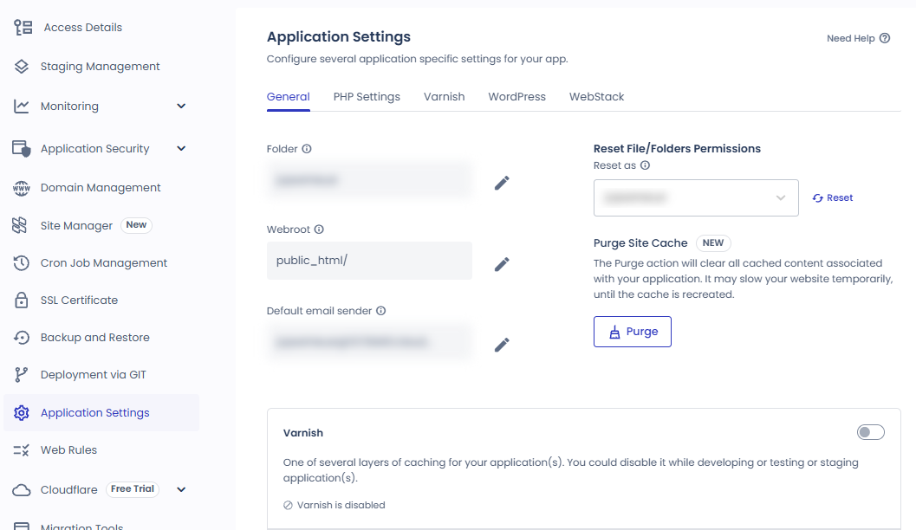This screenshot has height=530, width=916.
Task: Open the Reset as dropdown
Action: 696,197
